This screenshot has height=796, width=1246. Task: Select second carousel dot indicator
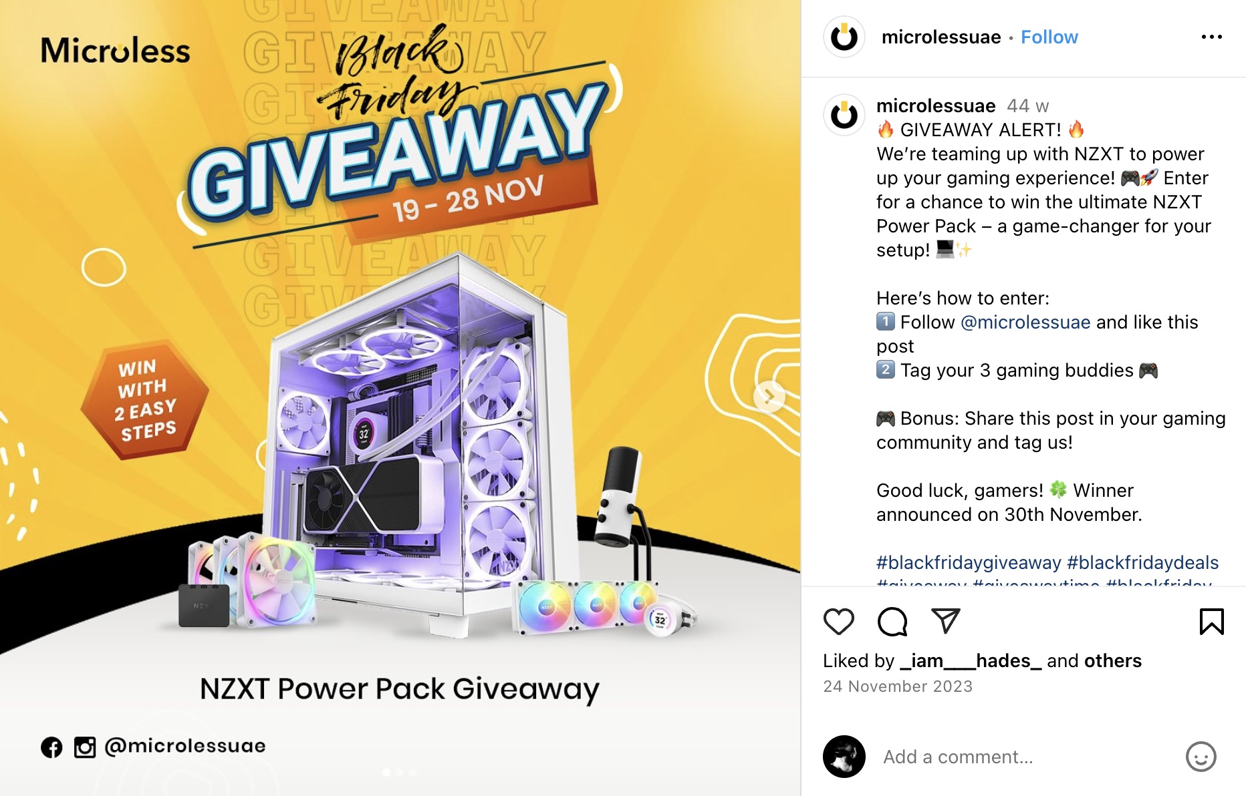[400, 773]
